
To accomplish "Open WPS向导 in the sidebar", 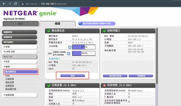I will [x=19, y=42].
